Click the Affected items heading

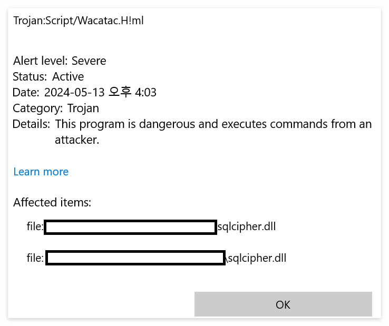(52, 202)
